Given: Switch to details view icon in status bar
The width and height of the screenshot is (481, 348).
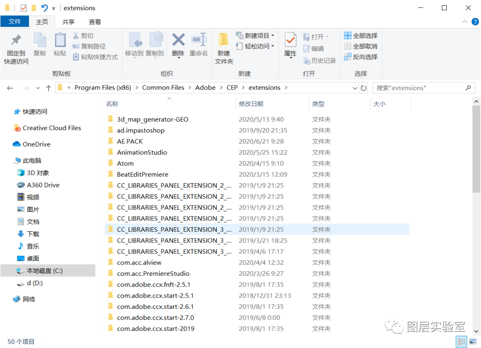Looking at the screenshot, I should (x=461, y=342).
